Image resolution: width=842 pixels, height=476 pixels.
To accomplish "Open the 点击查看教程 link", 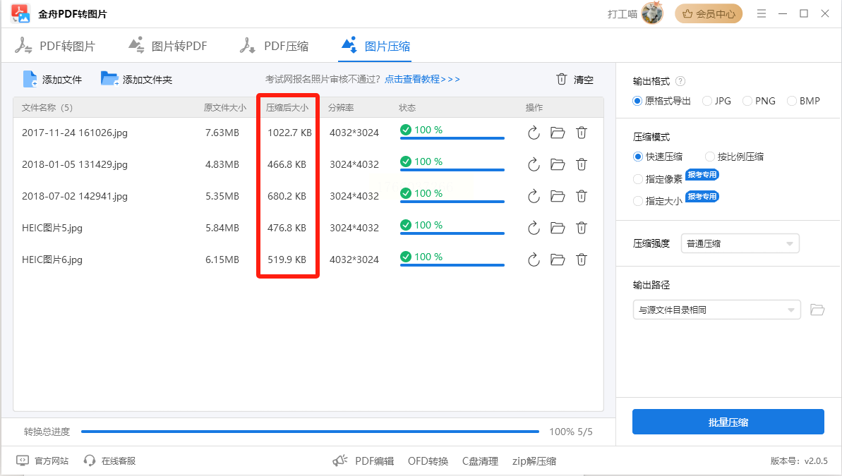I will [422, 80].
